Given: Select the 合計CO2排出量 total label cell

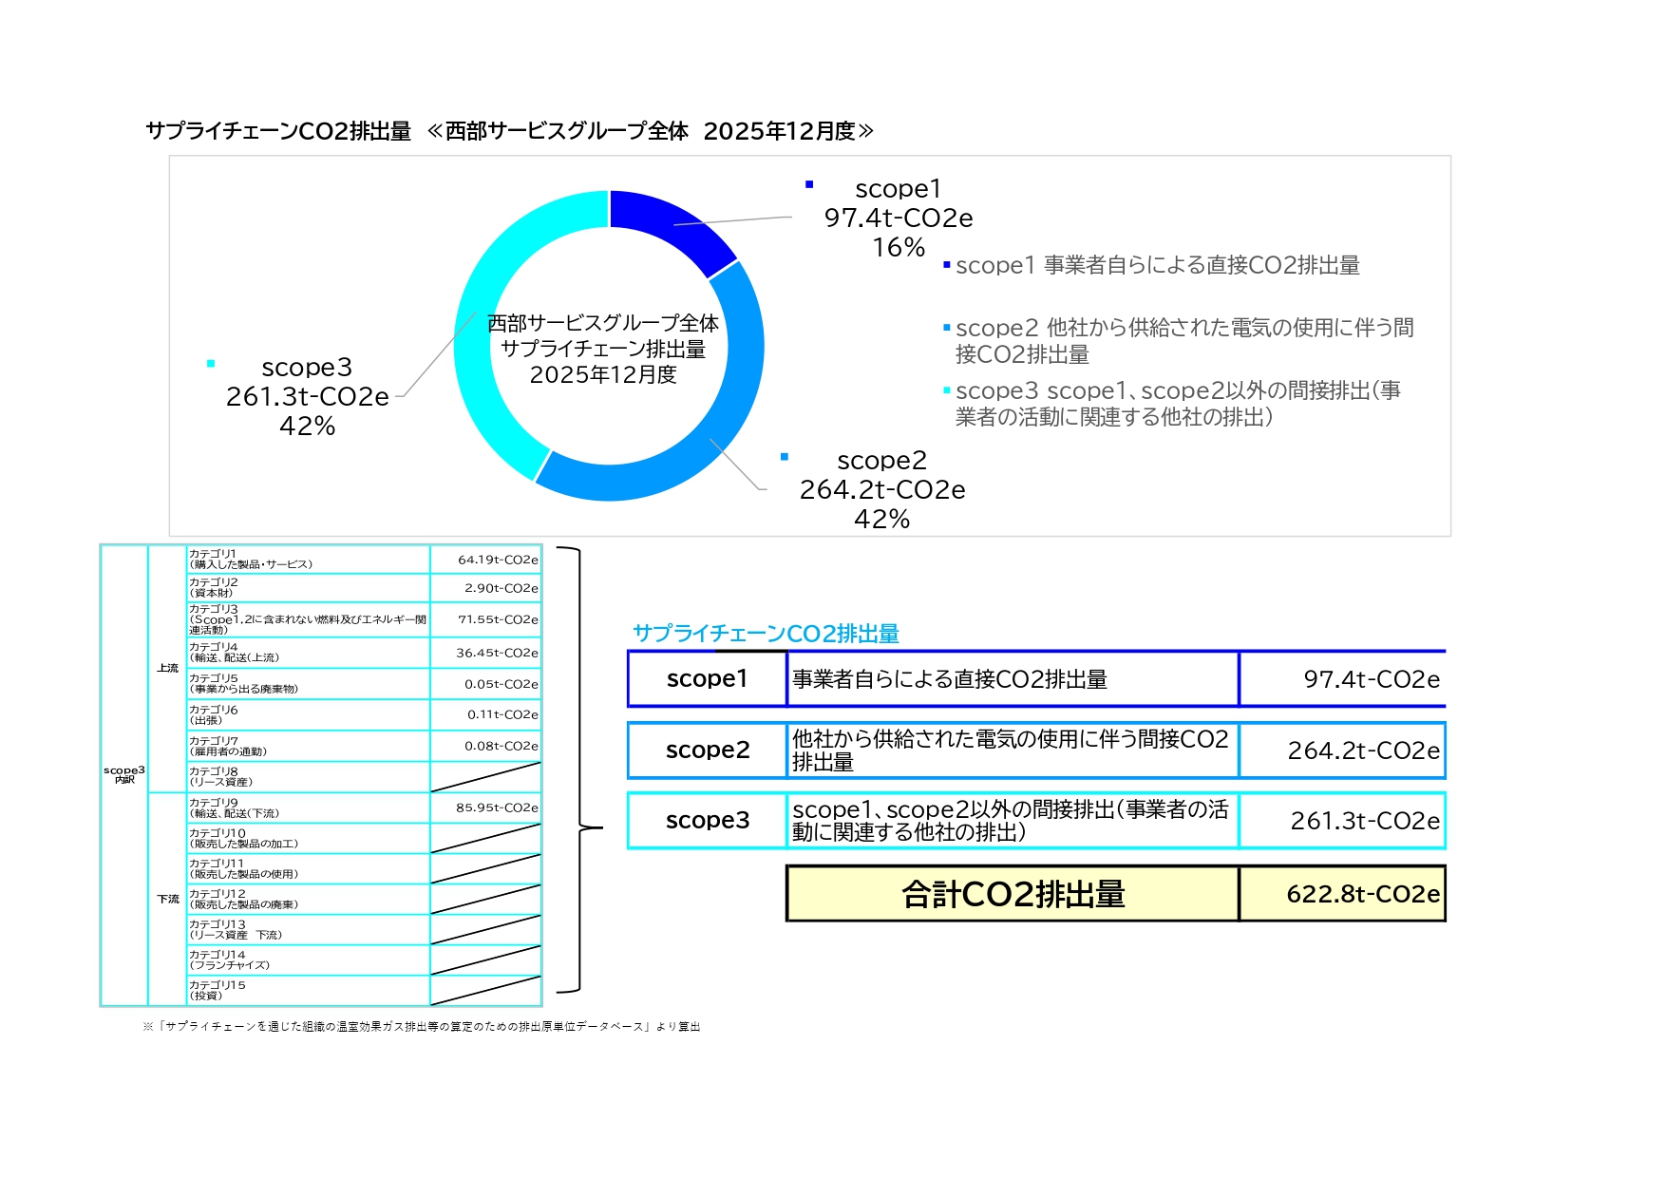Looking at the screenshot, I should pos(1013,894).
